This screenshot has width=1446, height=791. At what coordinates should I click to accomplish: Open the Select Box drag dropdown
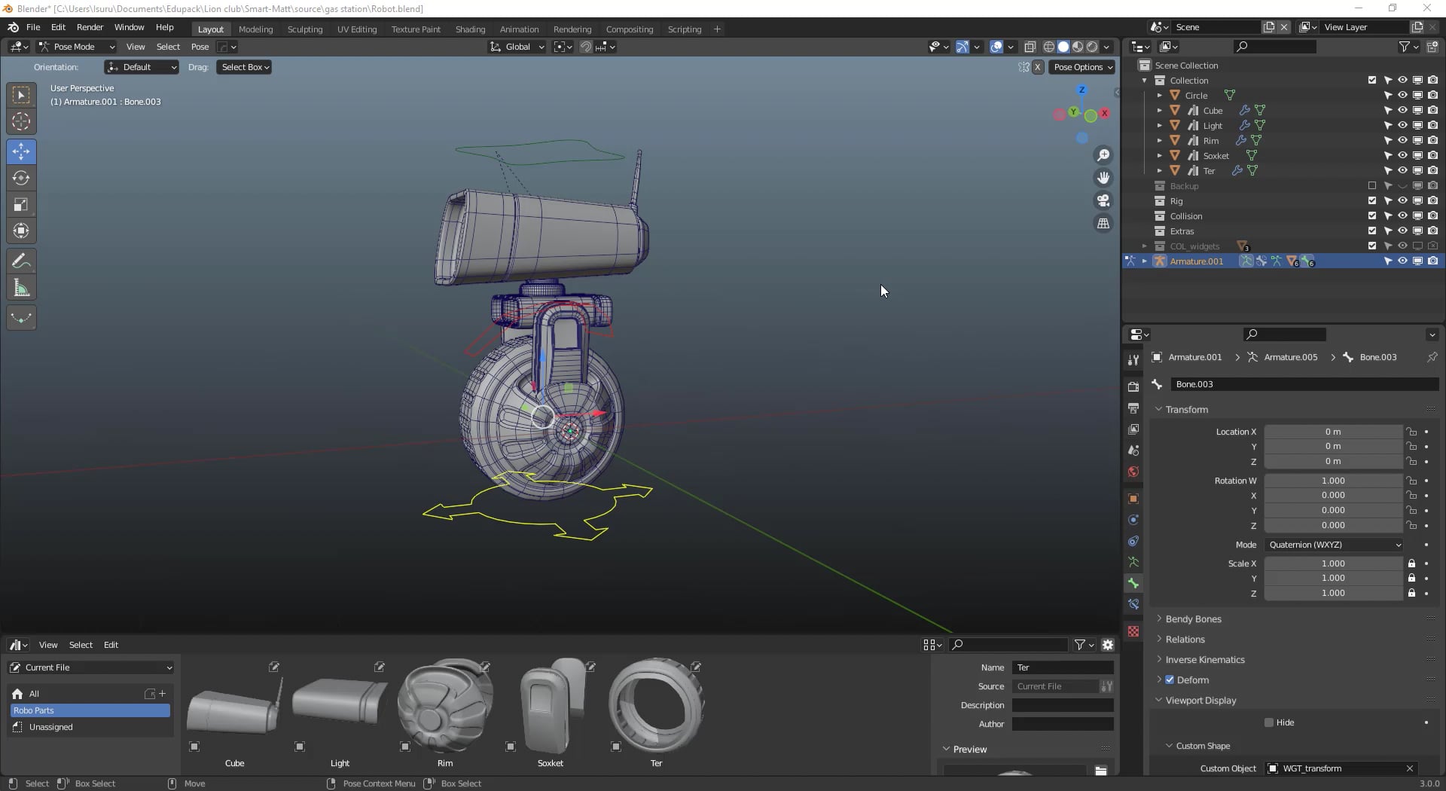(x=245, y=67)
